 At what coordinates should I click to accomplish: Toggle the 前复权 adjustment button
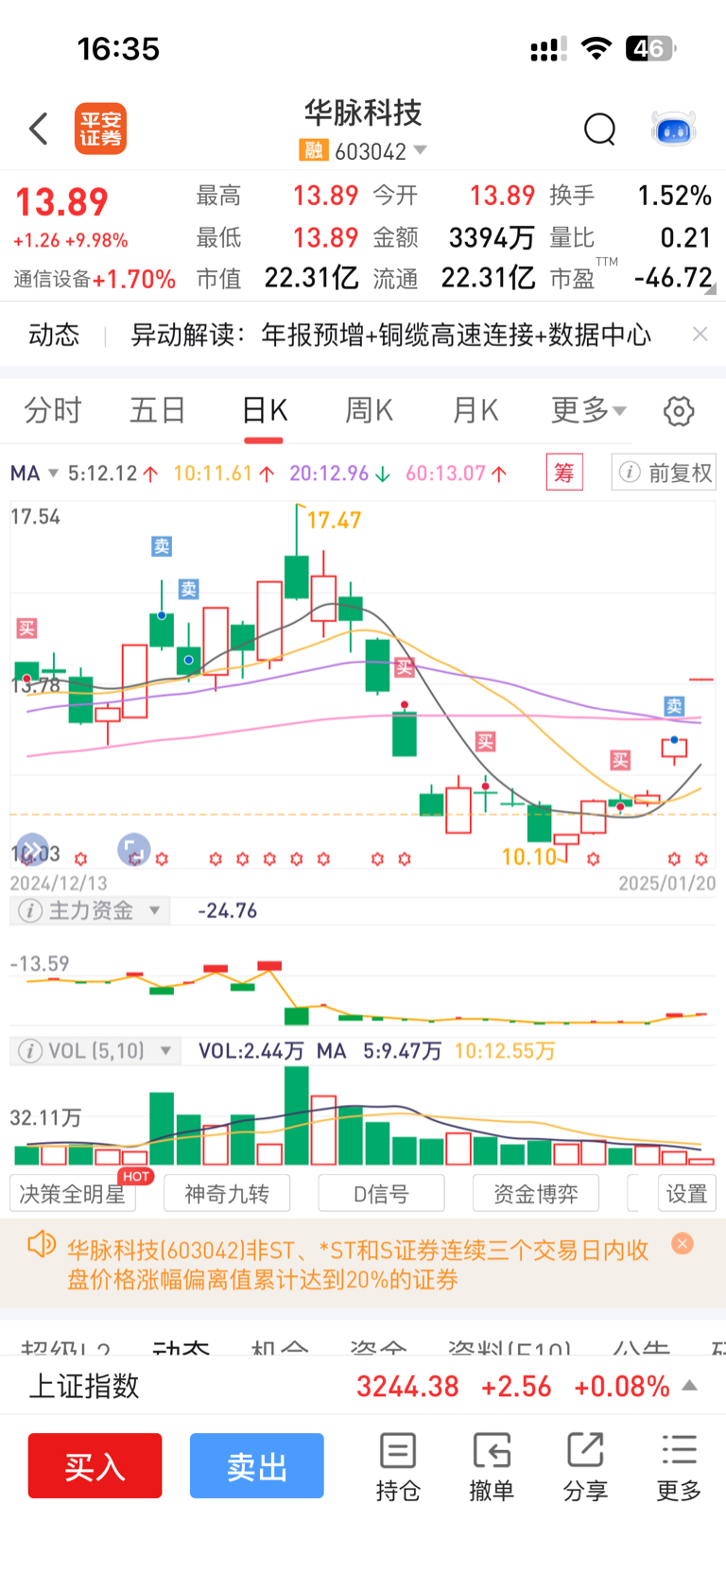[x=664, y=473]
